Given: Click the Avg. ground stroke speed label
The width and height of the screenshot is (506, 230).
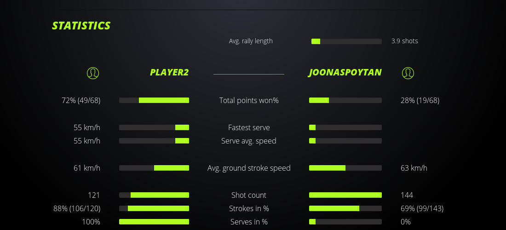Looking at the screenshot, I should 249,168.
